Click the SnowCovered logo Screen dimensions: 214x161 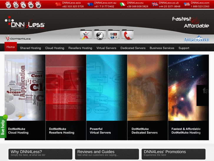tap(197, 39)
